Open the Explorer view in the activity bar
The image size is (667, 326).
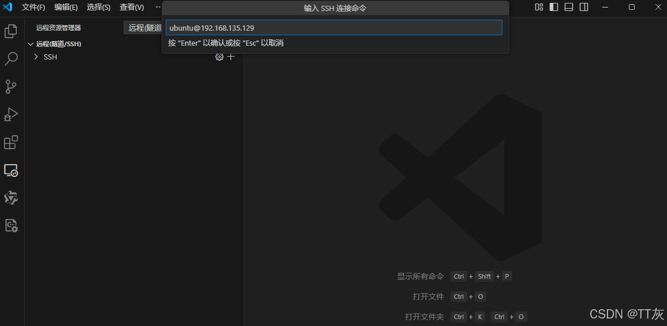(x=10, y=31)
